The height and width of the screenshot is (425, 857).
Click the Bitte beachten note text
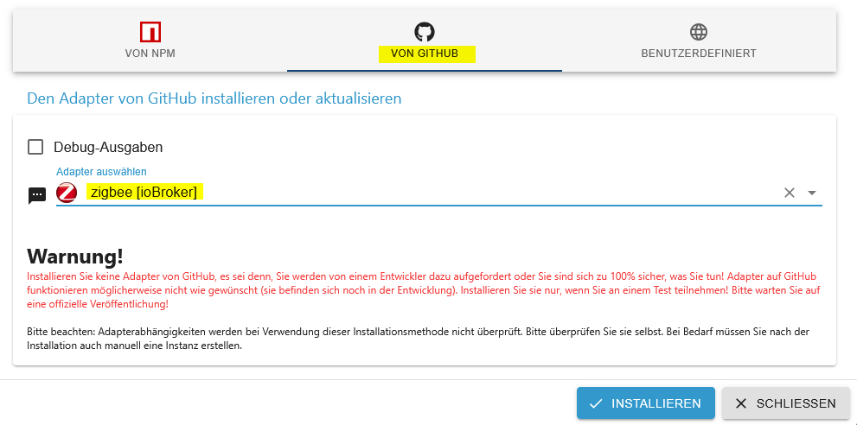(x=418, y=339)
